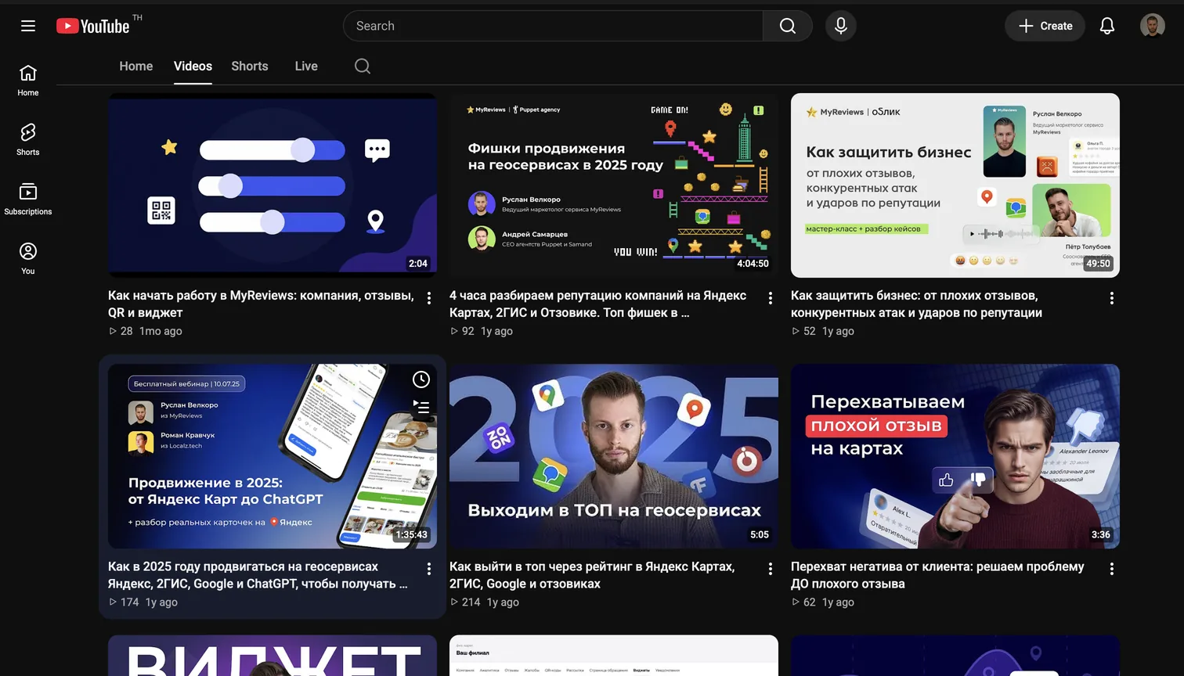Viewport: 1184px width, 676px height.
Task: Open title 'Как в 2025 году продвигаться на геосервисах'
Action: [x=258, y=575]
